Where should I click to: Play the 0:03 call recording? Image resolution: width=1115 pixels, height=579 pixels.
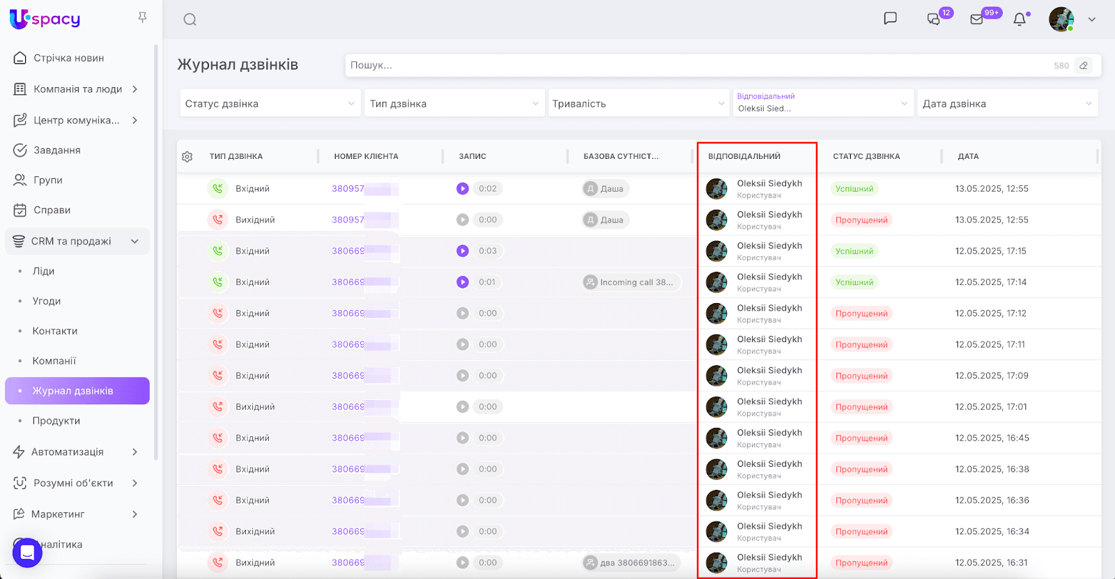pos(463,251)
